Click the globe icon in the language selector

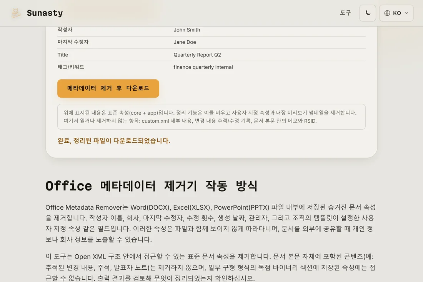[387, 13]
